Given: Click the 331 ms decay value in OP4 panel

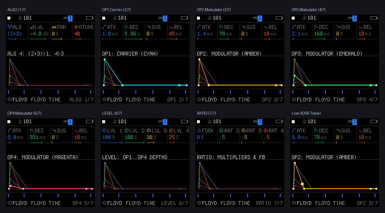Looking at the screenshot, I should click(x=37, y=138).
